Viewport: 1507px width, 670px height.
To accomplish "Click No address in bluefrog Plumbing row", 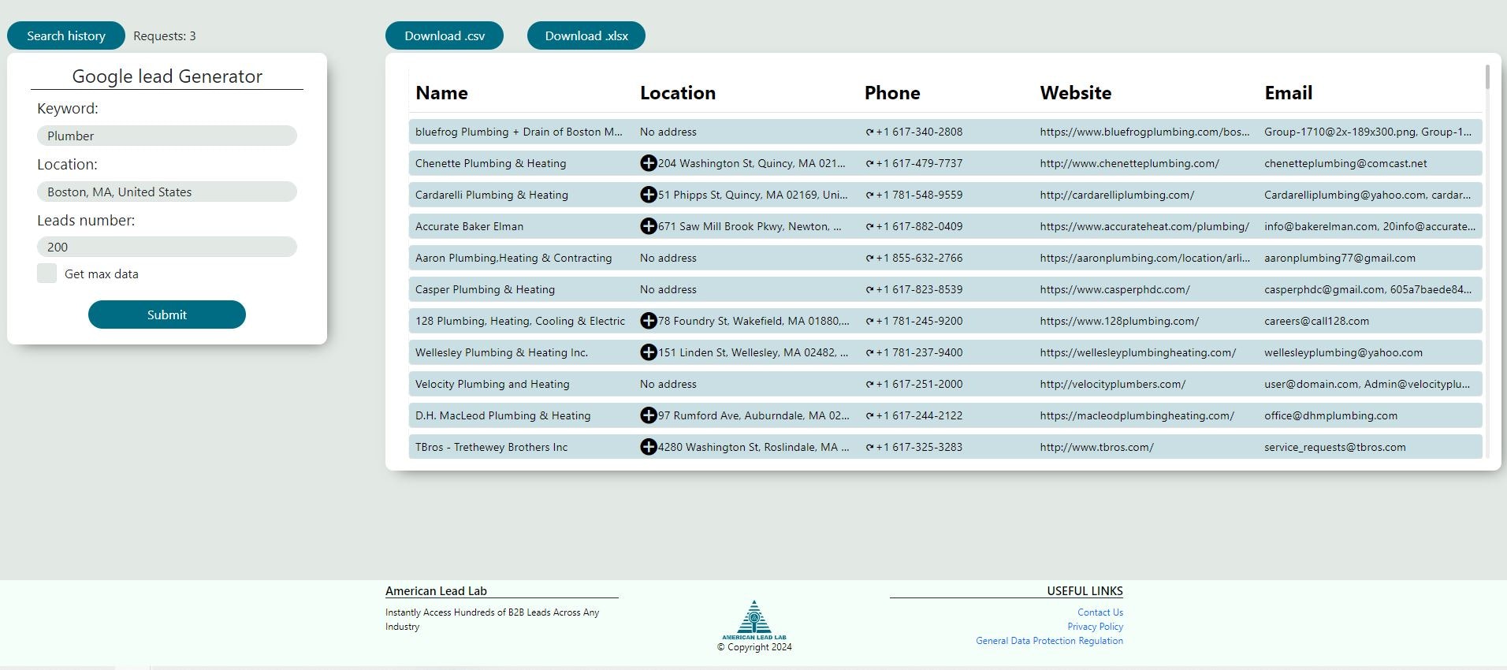I will (668, 132).
